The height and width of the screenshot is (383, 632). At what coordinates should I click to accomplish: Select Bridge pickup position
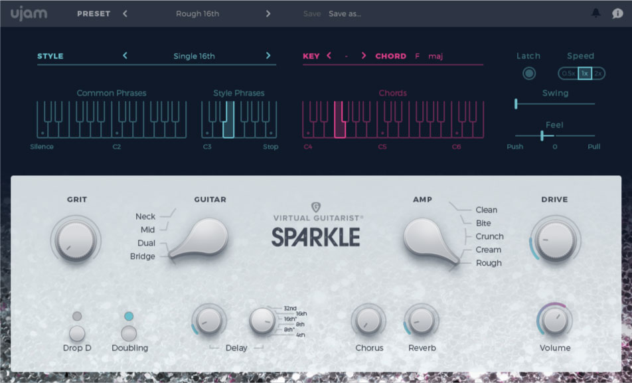click(x=143, y=256)
